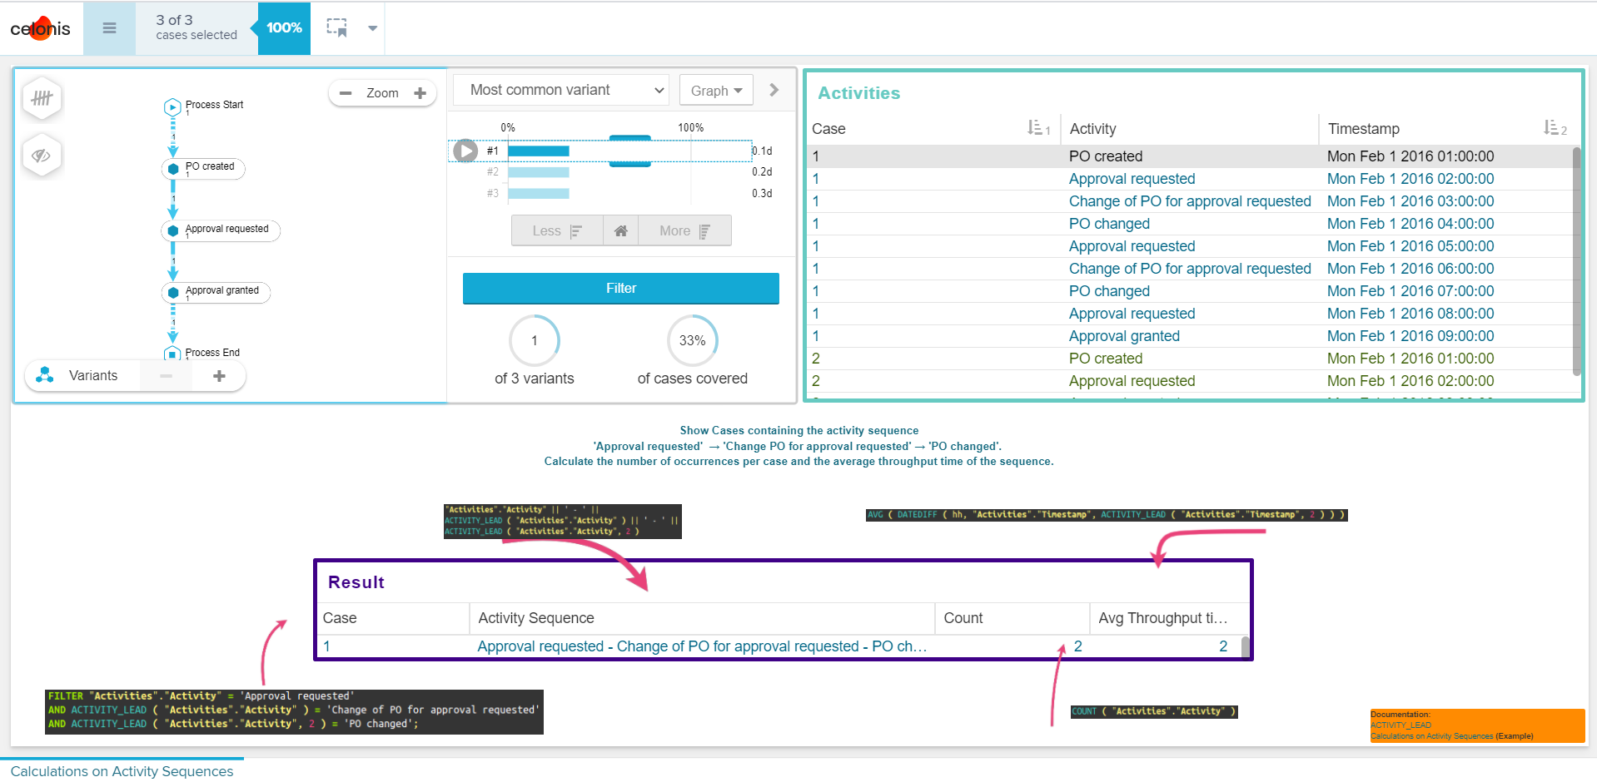Toggle the case frequency tally icon

(42, 98)
